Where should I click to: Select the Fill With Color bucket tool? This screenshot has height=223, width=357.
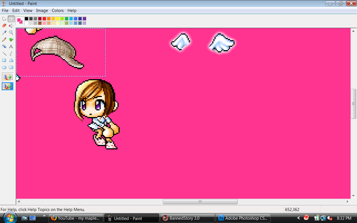(11, 26)
